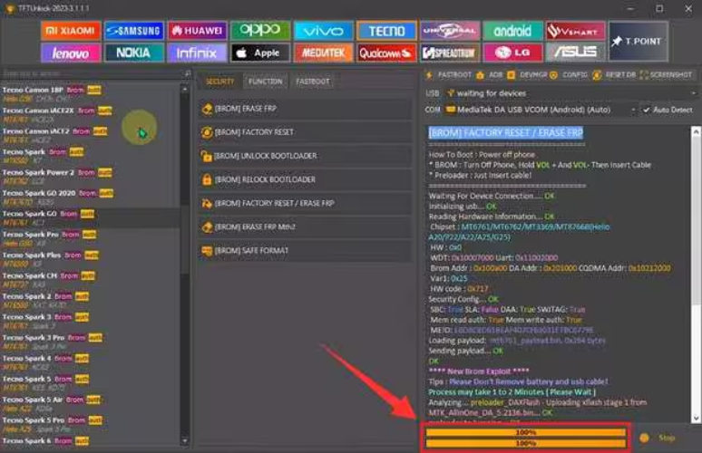The width and height of the screenshot is (702, 453).
Task: Run [BROM] UNLOCK BOOTLOADER
Action: pyautogui.click(x=304, y=156)
